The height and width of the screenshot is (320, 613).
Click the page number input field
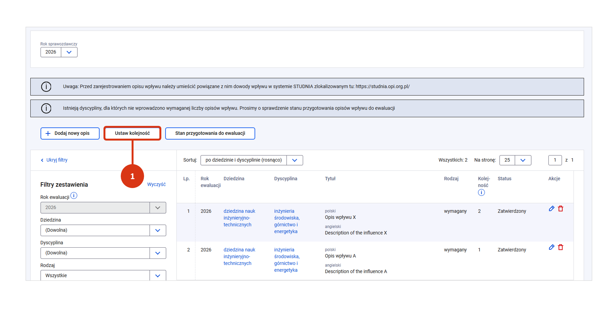pyautogui.click(x=555, y=160)
